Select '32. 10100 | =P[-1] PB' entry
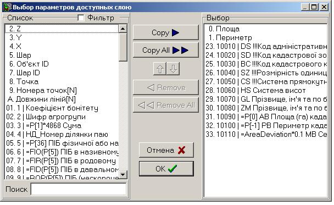This screenshot has width=334, height=205. click(265, 125)
